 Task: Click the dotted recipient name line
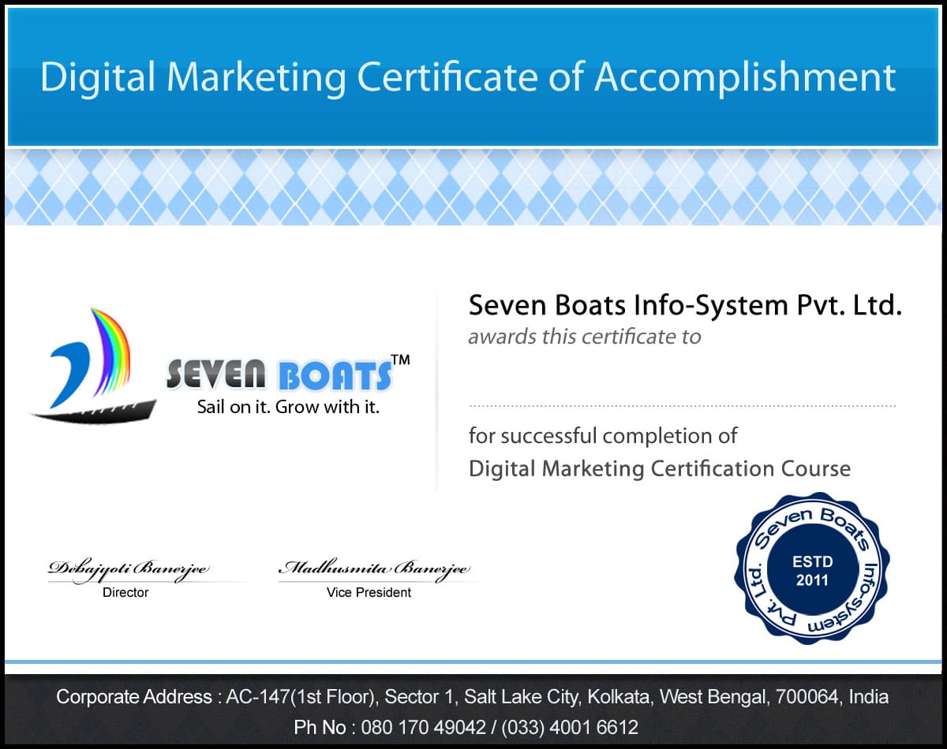point(683,406)
